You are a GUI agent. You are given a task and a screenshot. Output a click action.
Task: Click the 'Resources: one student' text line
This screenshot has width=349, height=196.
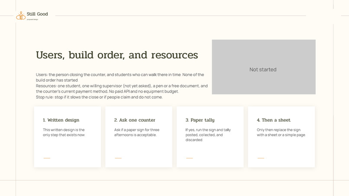122,89
